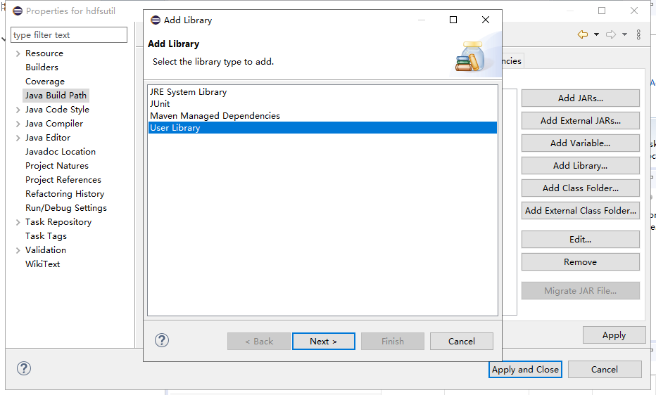Select the Resource tree item label
656x395 pixels.
44,53
